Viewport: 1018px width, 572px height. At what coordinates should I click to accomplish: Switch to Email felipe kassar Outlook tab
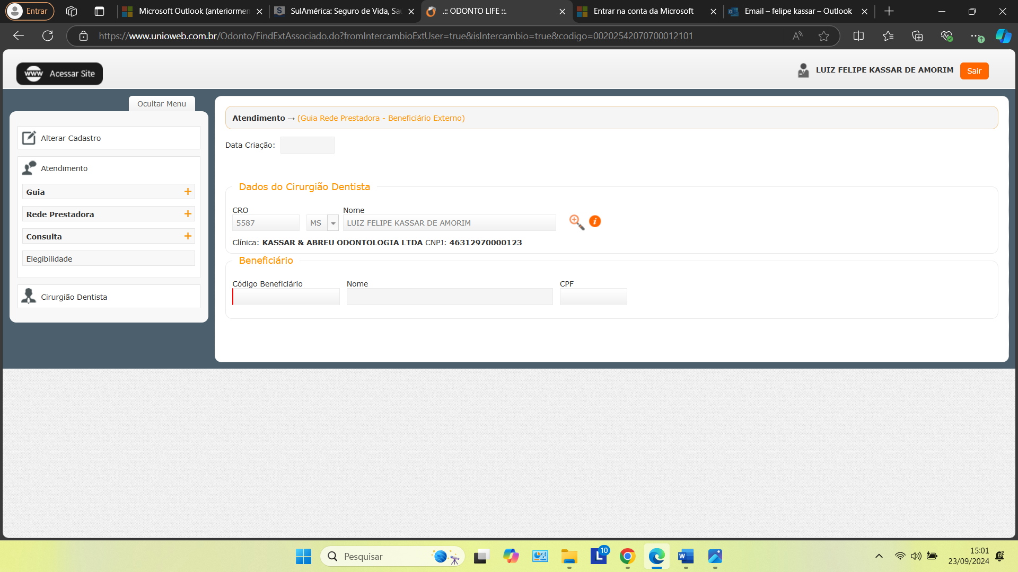click(797, 11)
